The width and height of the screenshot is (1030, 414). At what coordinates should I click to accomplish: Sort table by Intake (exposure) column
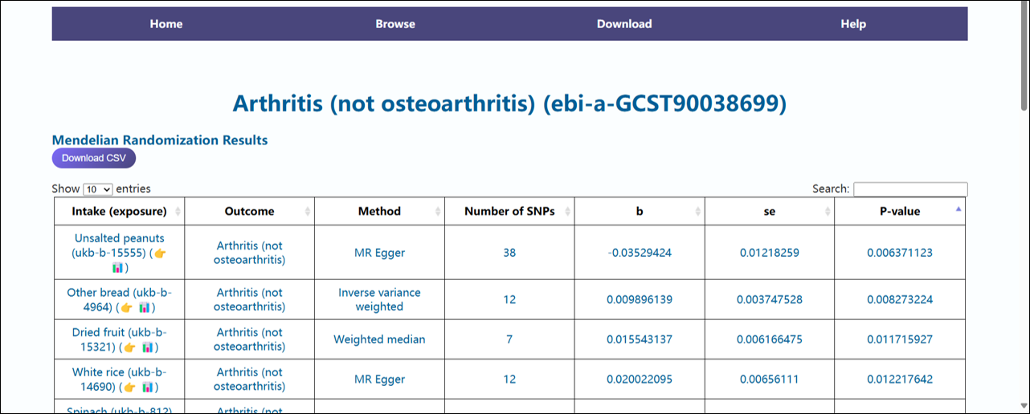click(119, 212)
